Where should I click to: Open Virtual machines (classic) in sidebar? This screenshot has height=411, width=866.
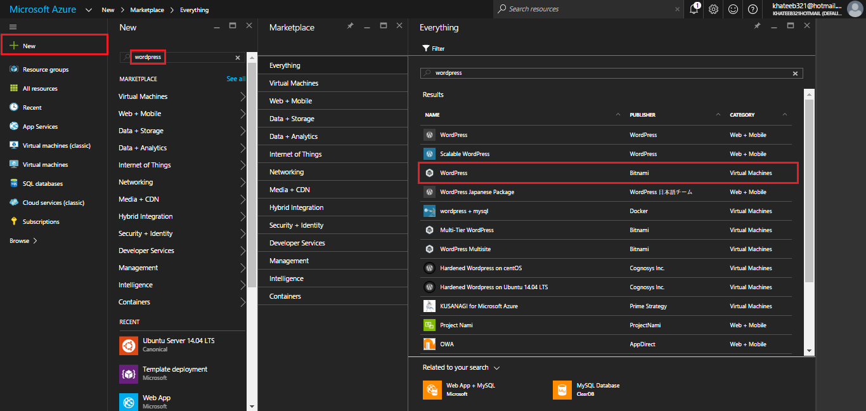(54, 145)
